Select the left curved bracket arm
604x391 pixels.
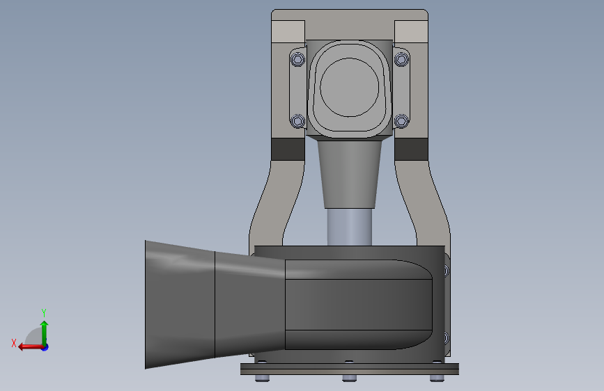point(276,204)
